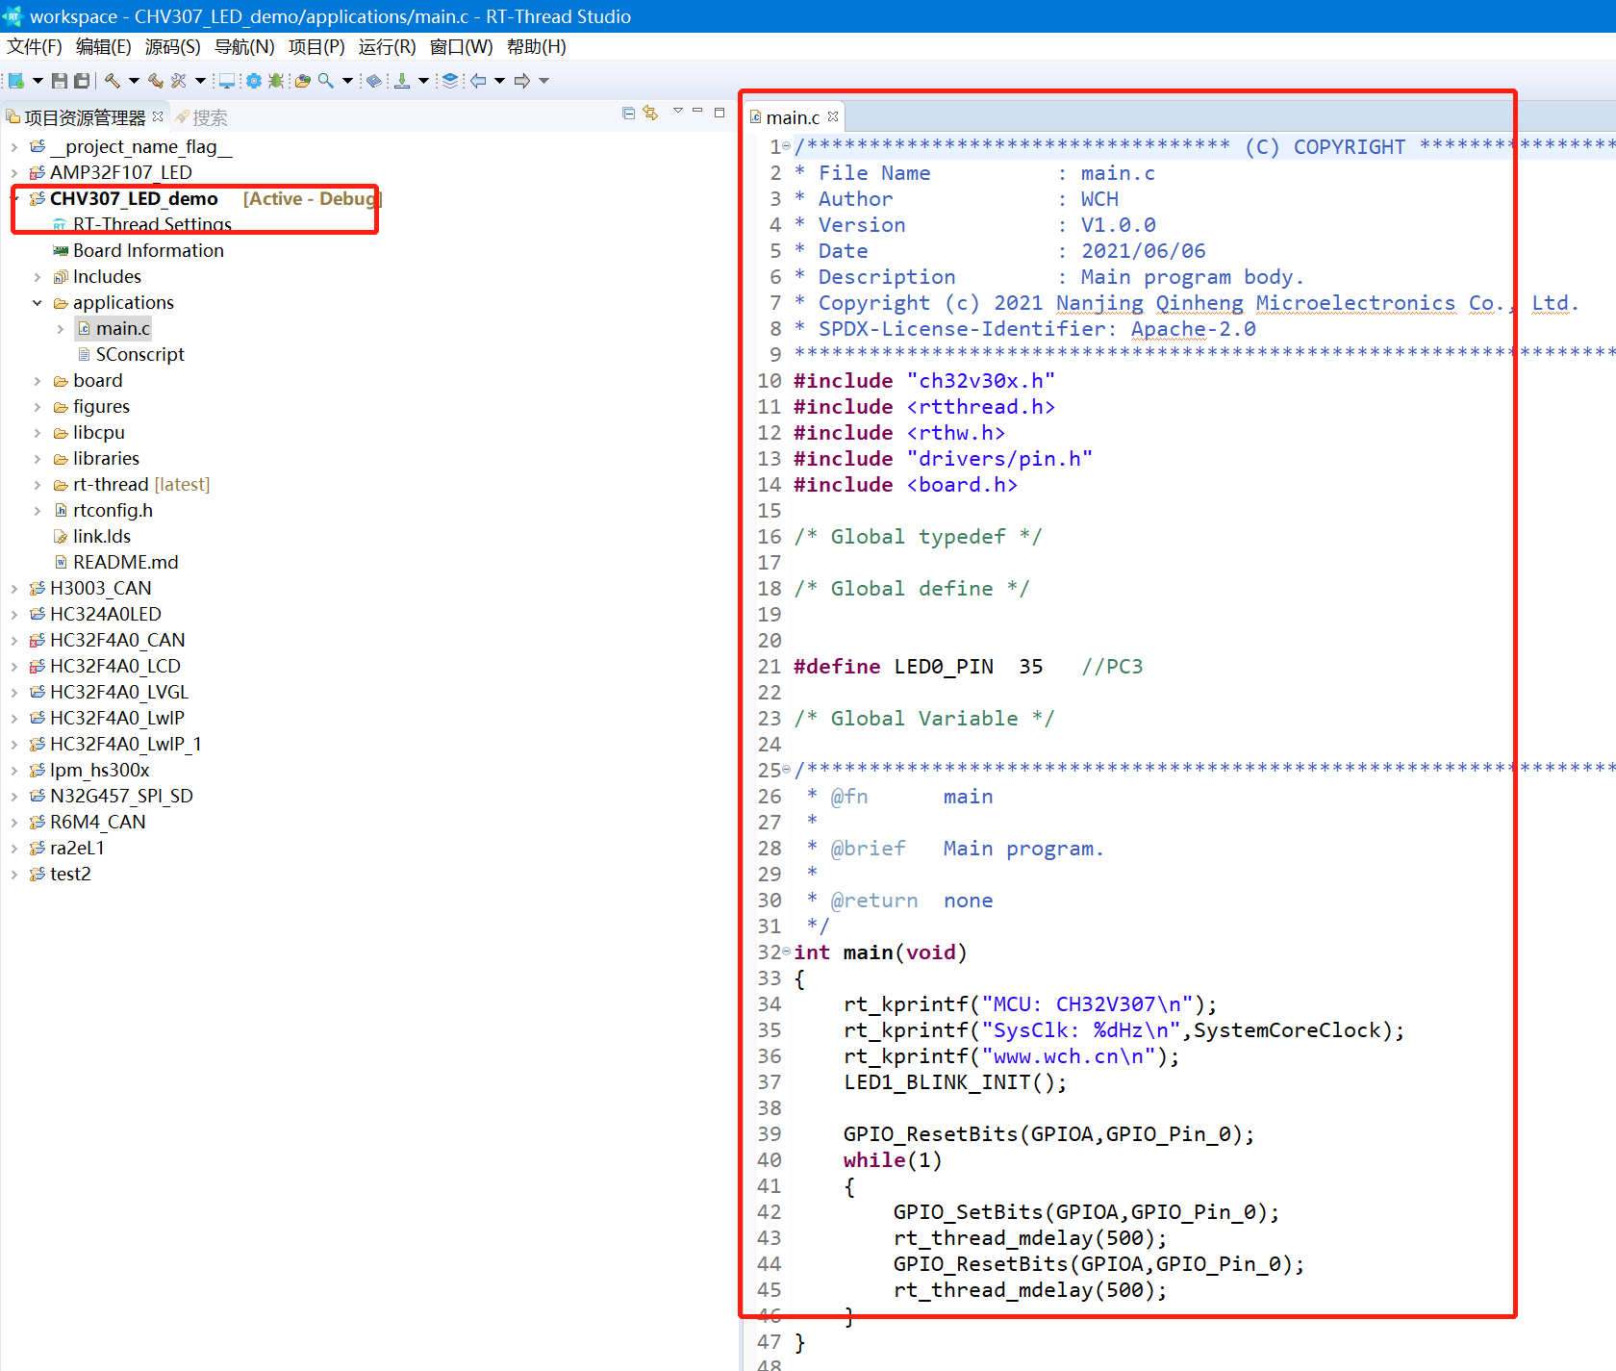The width and height of the screenshot is (1616, 1371).
Task: Click the wrench and screwdriver tools icon
Action: (x=179, y=81)
